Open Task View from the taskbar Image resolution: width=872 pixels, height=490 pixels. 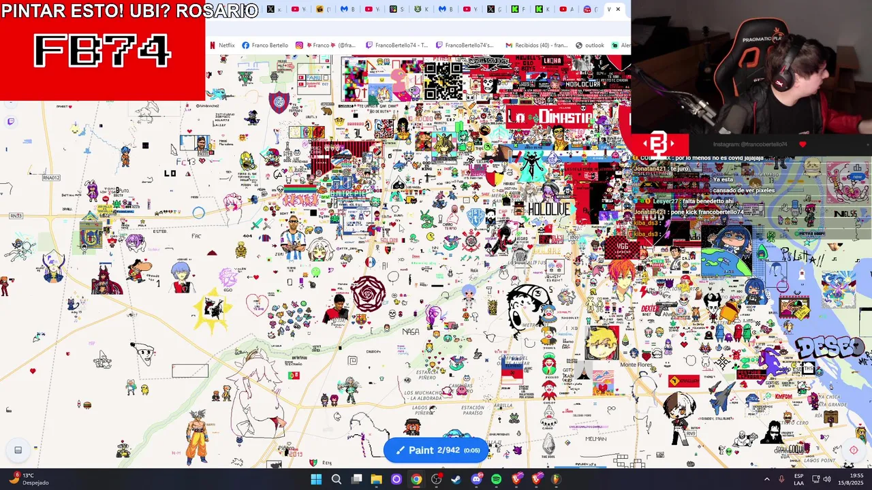pos(356,479)
